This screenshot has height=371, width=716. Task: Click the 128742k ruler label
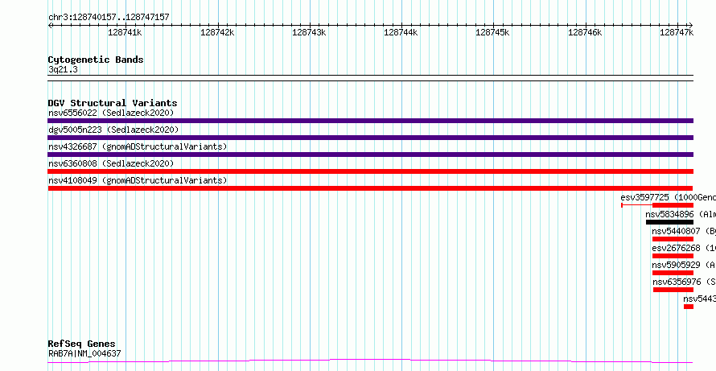pyautogui.click(x=217, y=32)
